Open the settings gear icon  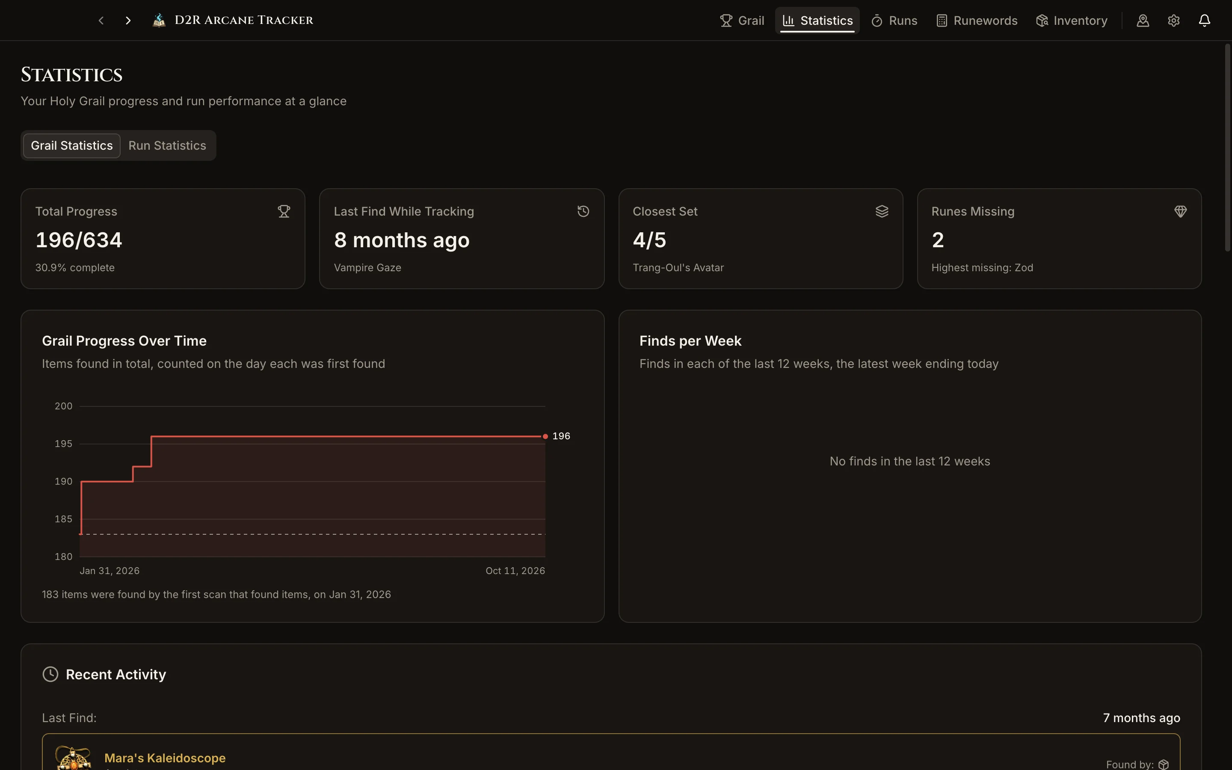pos(1173,21)
